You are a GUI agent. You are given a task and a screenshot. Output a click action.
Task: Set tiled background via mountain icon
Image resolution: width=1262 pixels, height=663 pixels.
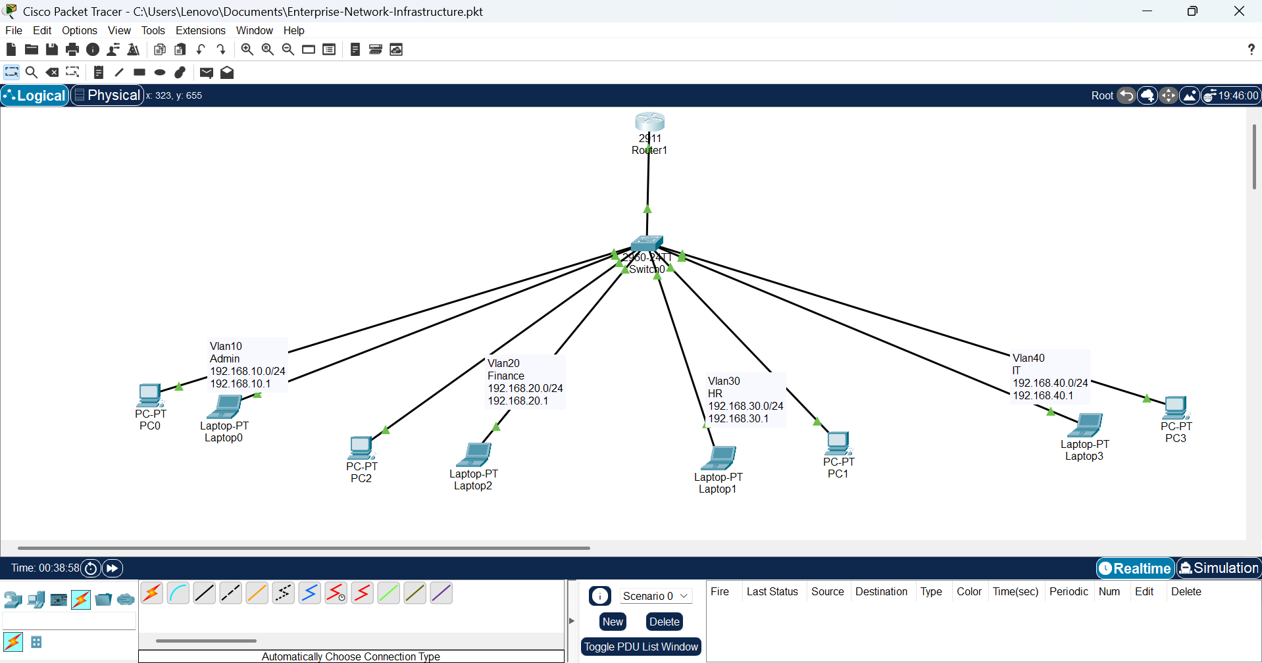1190,95
